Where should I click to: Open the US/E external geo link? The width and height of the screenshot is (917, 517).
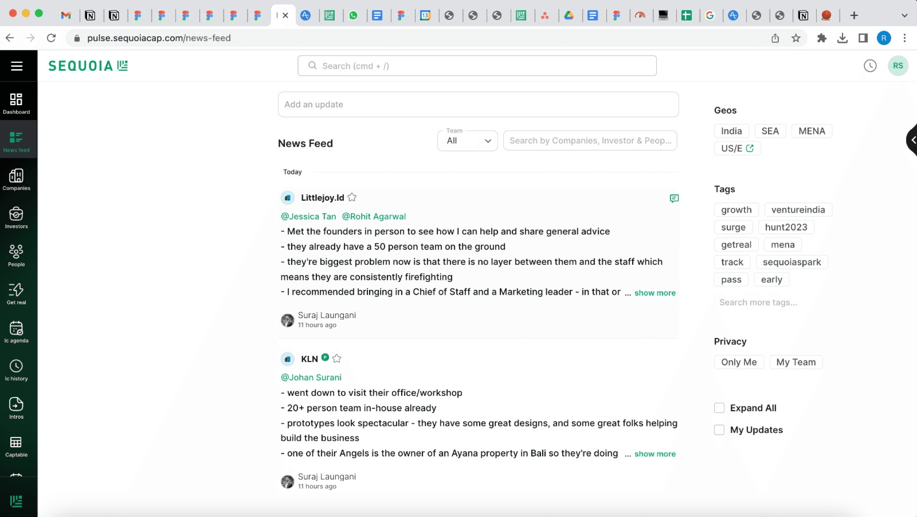737,149
